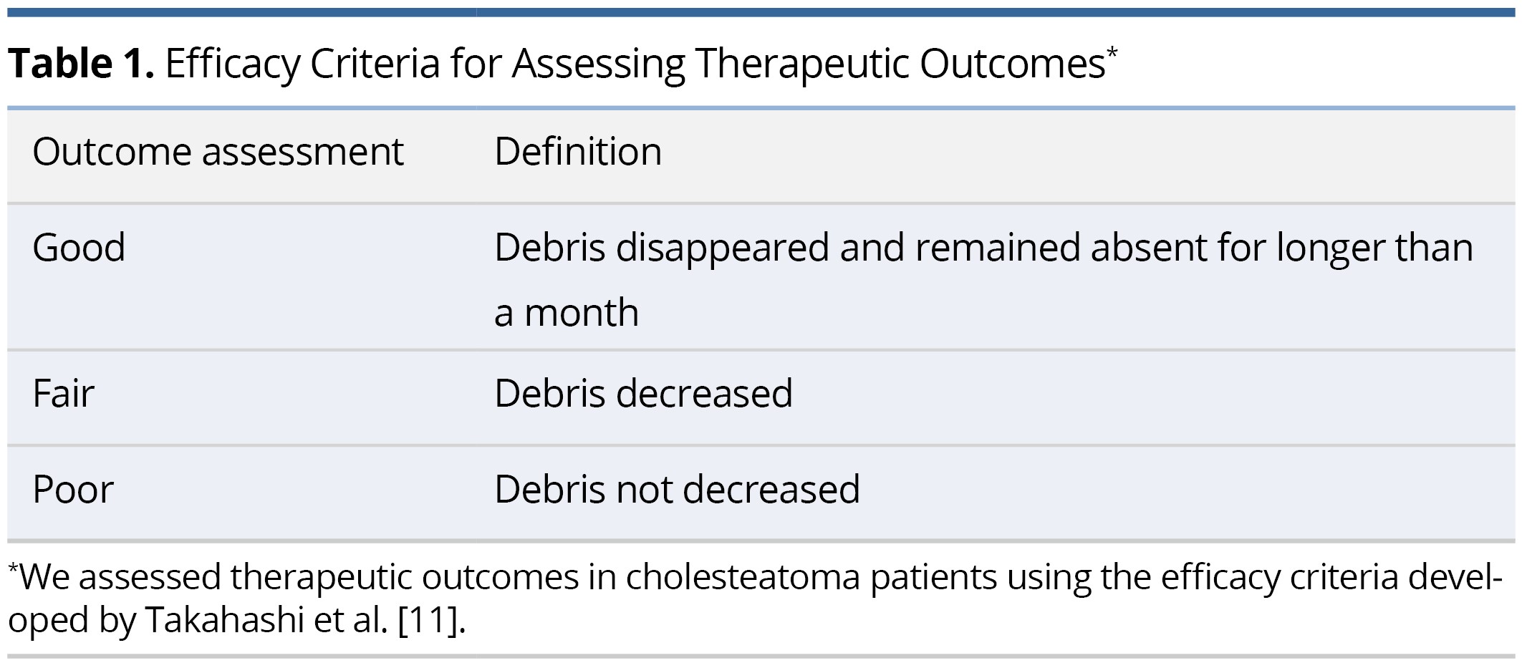Select the Definition column header
Screen dimensions: 1522x663
[x=578, y=152]
